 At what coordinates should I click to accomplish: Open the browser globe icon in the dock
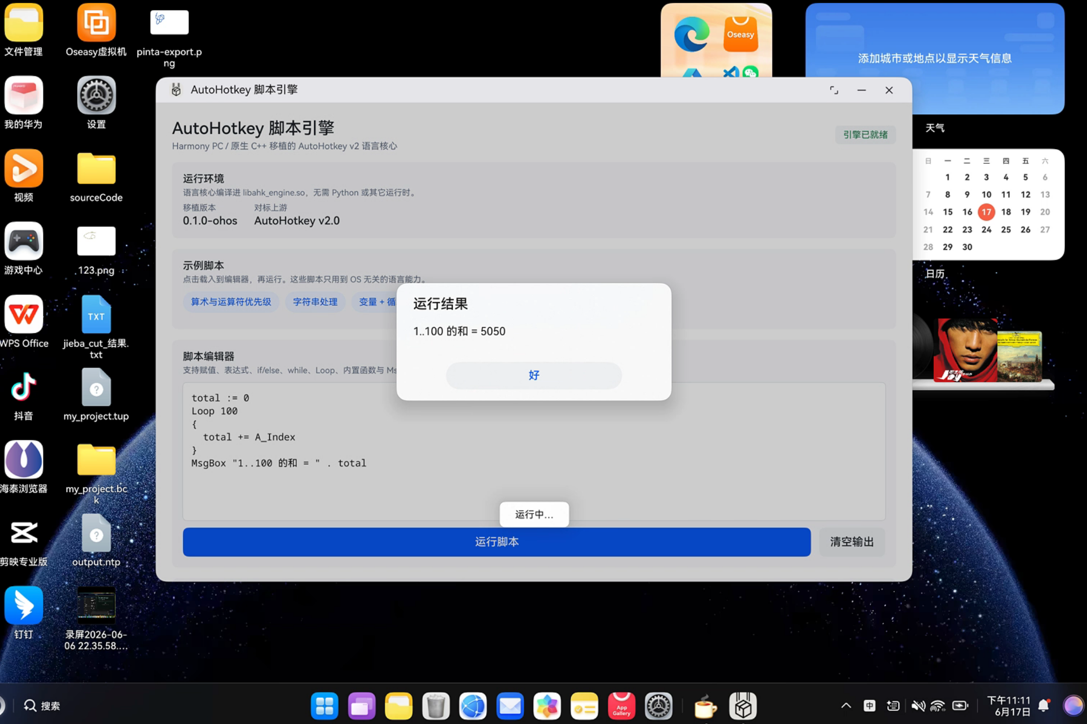pos(472,706)
